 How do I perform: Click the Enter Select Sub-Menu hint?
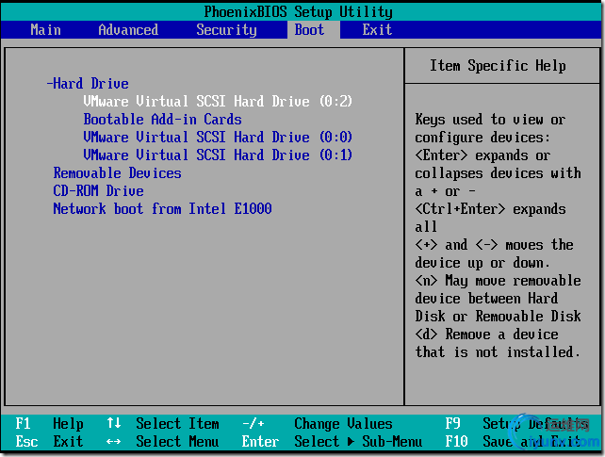click(x=333, y=441)
